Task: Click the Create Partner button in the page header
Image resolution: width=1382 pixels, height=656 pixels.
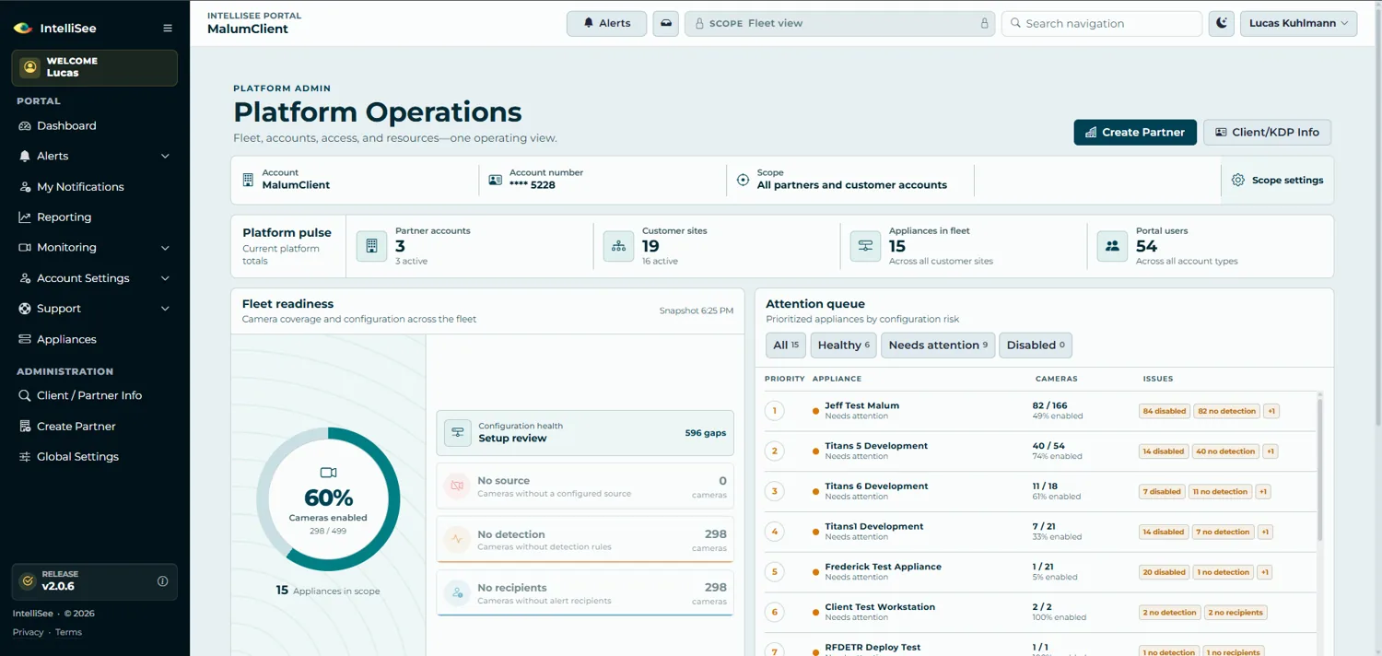Action: [x=1135, y=132]
